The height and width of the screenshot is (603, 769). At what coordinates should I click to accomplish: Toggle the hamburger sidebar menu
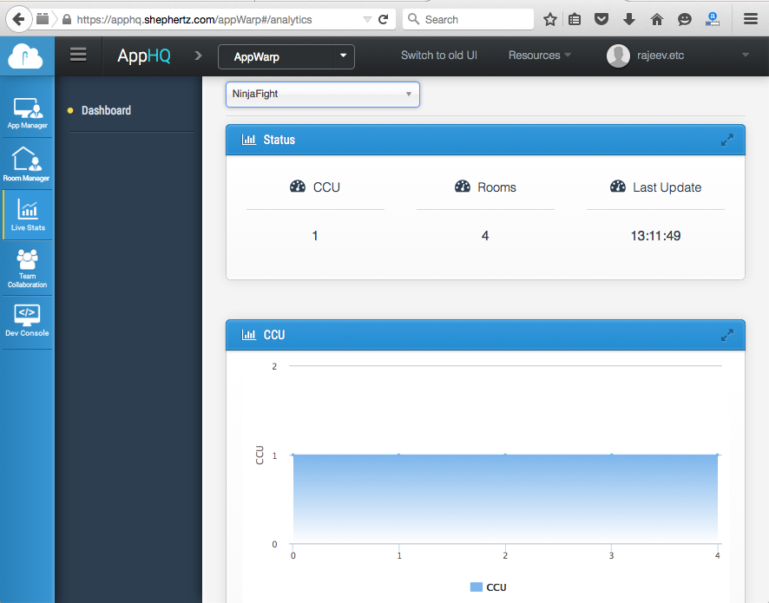coord(78,56)
